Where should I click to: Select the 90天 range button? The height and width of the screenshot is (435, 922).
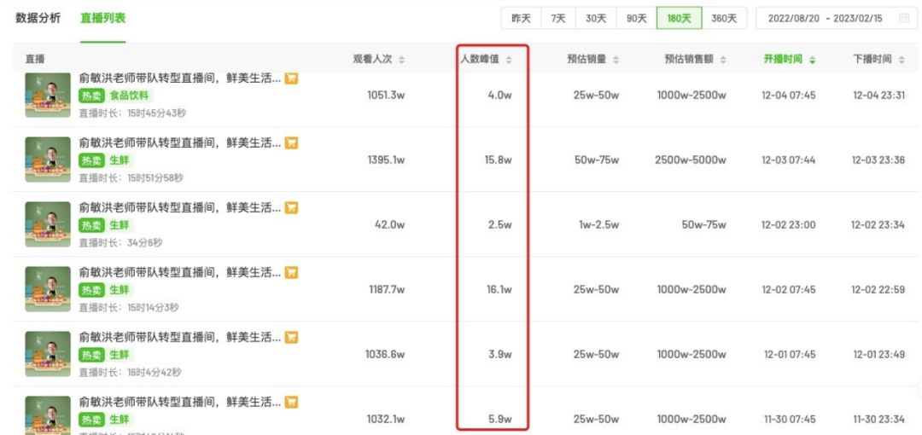(x=637, y=18)
